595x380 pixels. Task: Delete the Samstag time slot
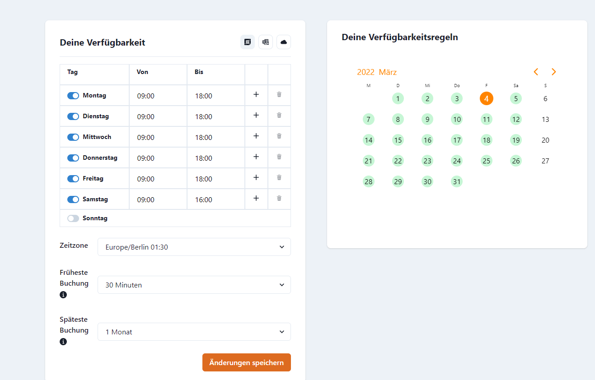279,199
